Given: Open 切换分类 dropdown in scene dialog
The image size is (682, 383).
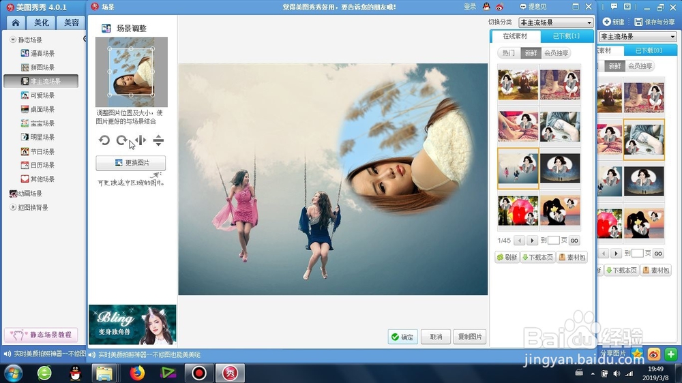Looking at the screenshot, I should [x=556, y=22].
